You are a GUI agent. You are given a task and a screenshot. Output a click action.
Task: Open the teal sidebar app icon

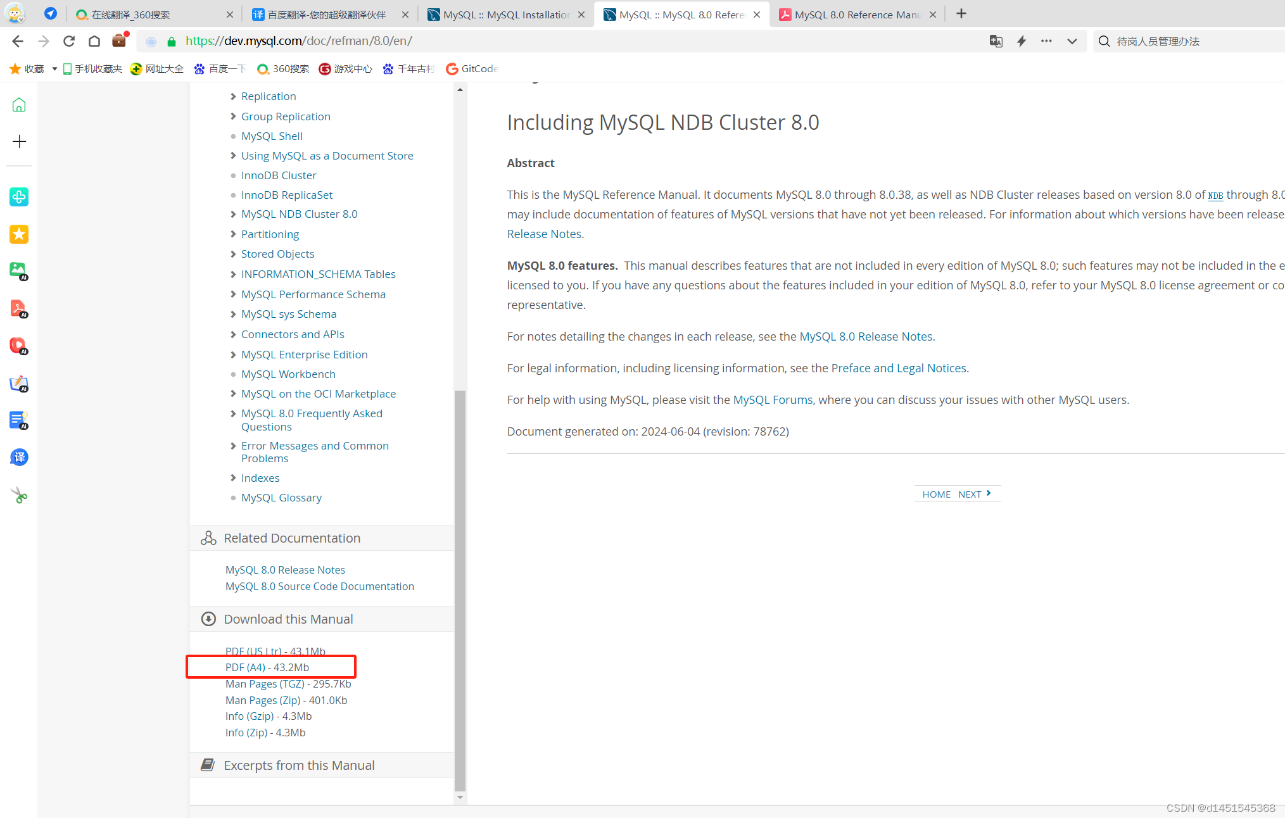point(19,197)
